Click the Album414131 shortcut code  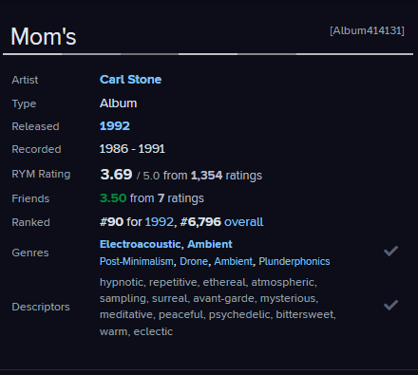point(367,30)
